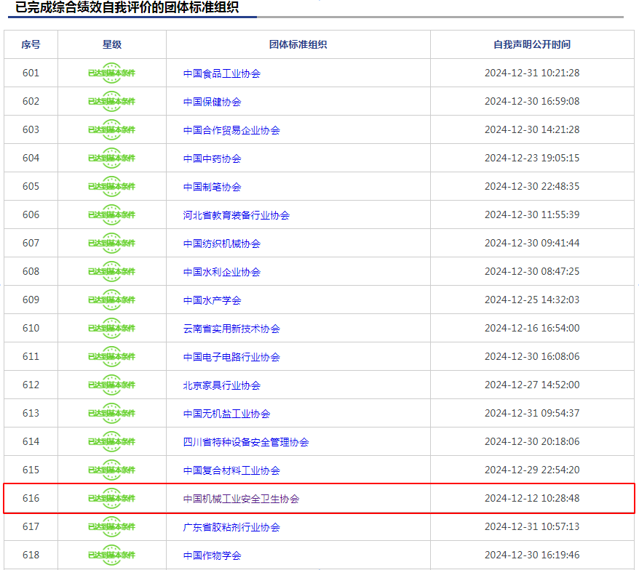Open the 中国食品工业协会 link
This screenshot has height=570, width=639.
click(222, 73)
